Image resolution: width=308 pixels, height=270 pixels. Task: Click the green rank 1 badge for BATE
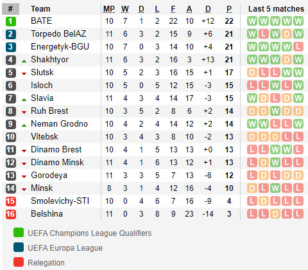click(11, 21)
